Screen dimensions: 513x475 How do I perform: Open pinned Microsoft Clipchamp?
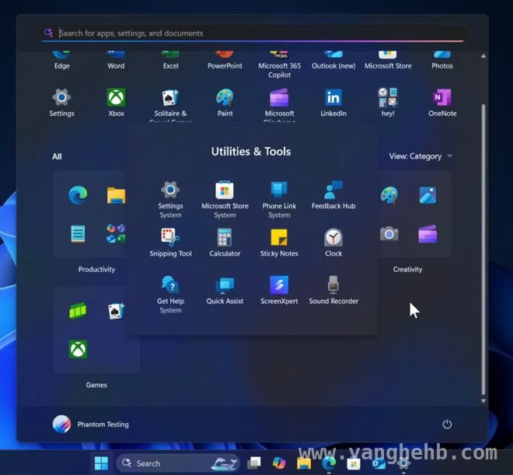coord(279,104)
